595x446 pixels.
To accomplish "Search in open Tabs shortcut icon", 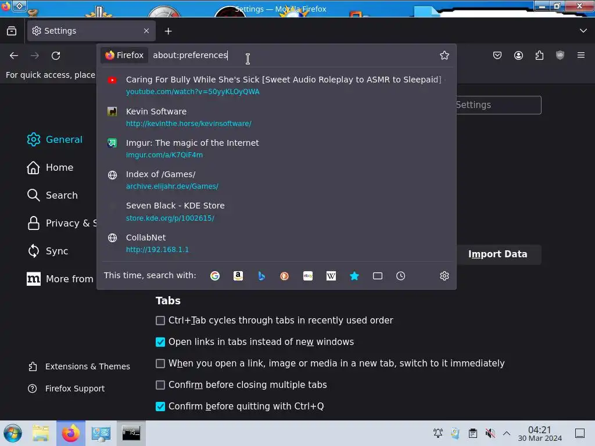I will point(378,276).
